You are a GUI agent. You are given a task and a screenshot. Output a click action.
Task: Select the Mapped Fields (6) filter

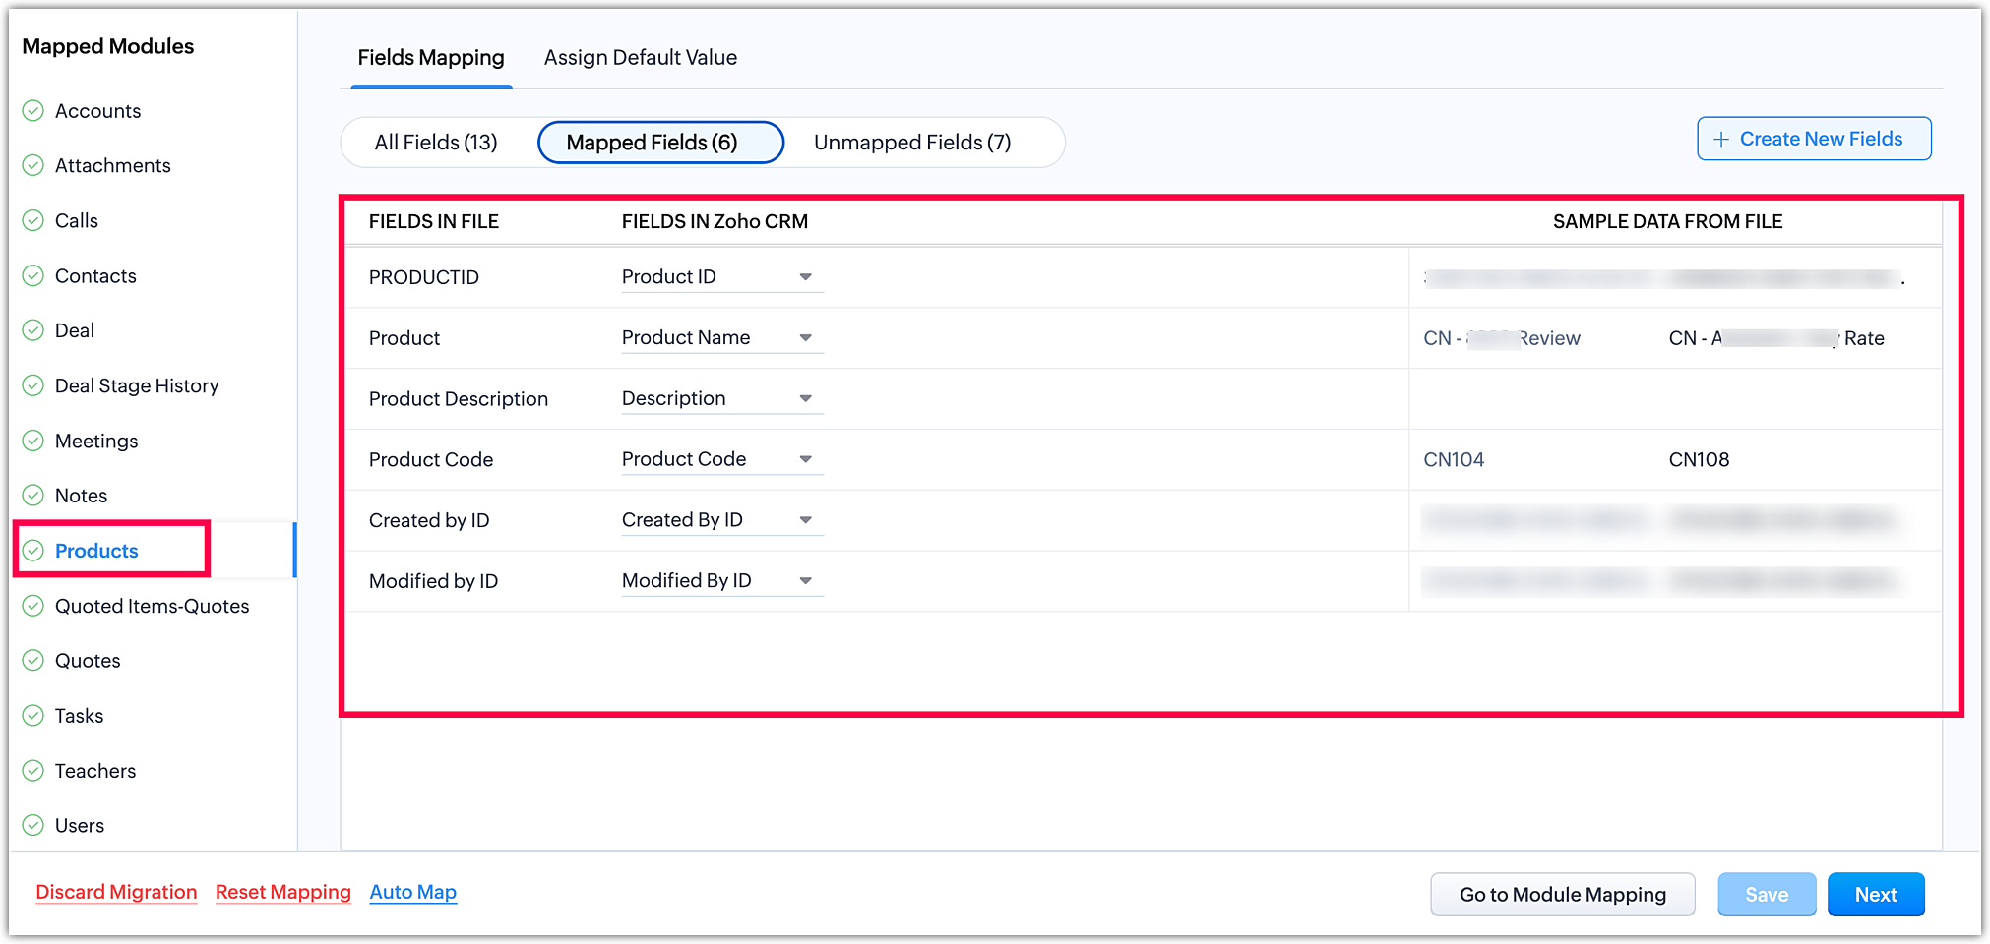point(652,143)
